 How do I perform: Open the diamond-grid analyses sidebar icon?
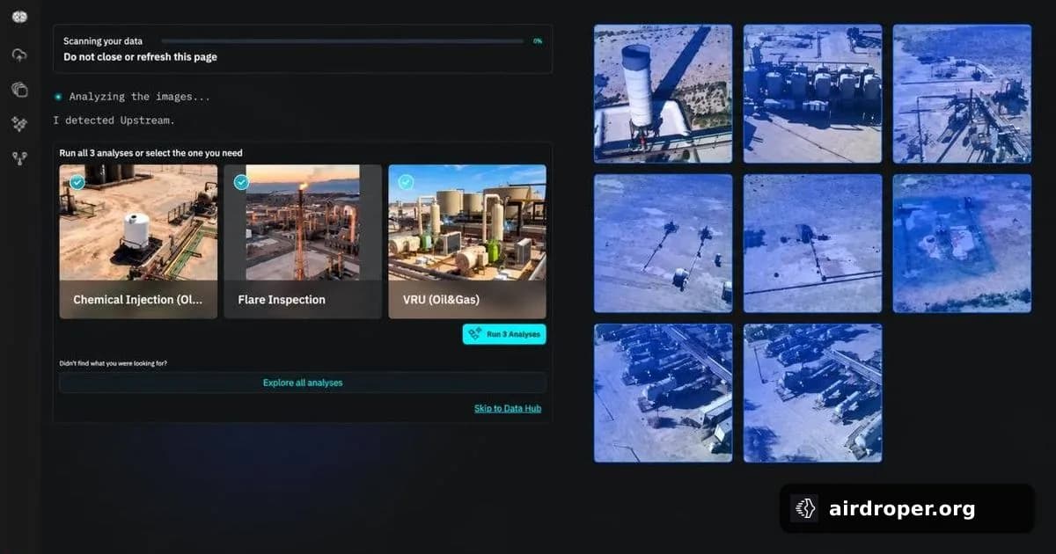click(x=19, y=124)
